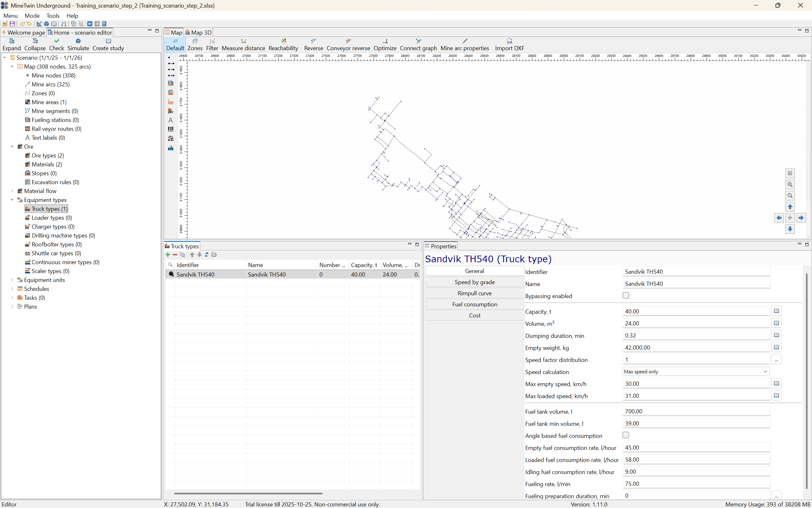The height and width of the screenshot is (508, 812).
Task: Toggle Bypassing enabled checkbox
Action: pos(626,295)
